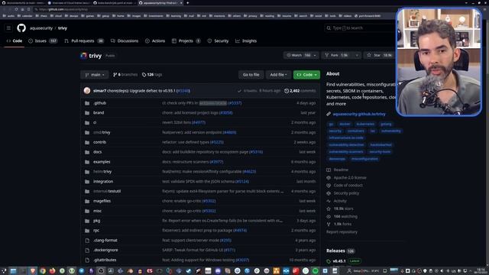Open the Code of conduct link
The width and height of the screenshot is (489, 275).
(x=348, y=185)
